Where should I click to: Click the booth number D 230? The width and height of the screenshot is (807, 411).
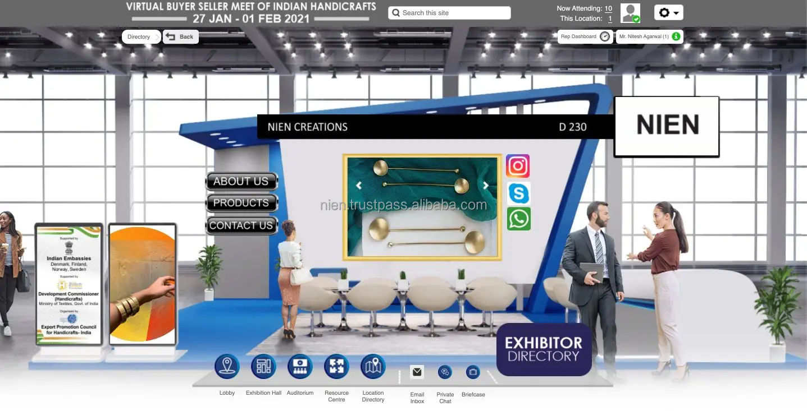[x=573, y=127]
